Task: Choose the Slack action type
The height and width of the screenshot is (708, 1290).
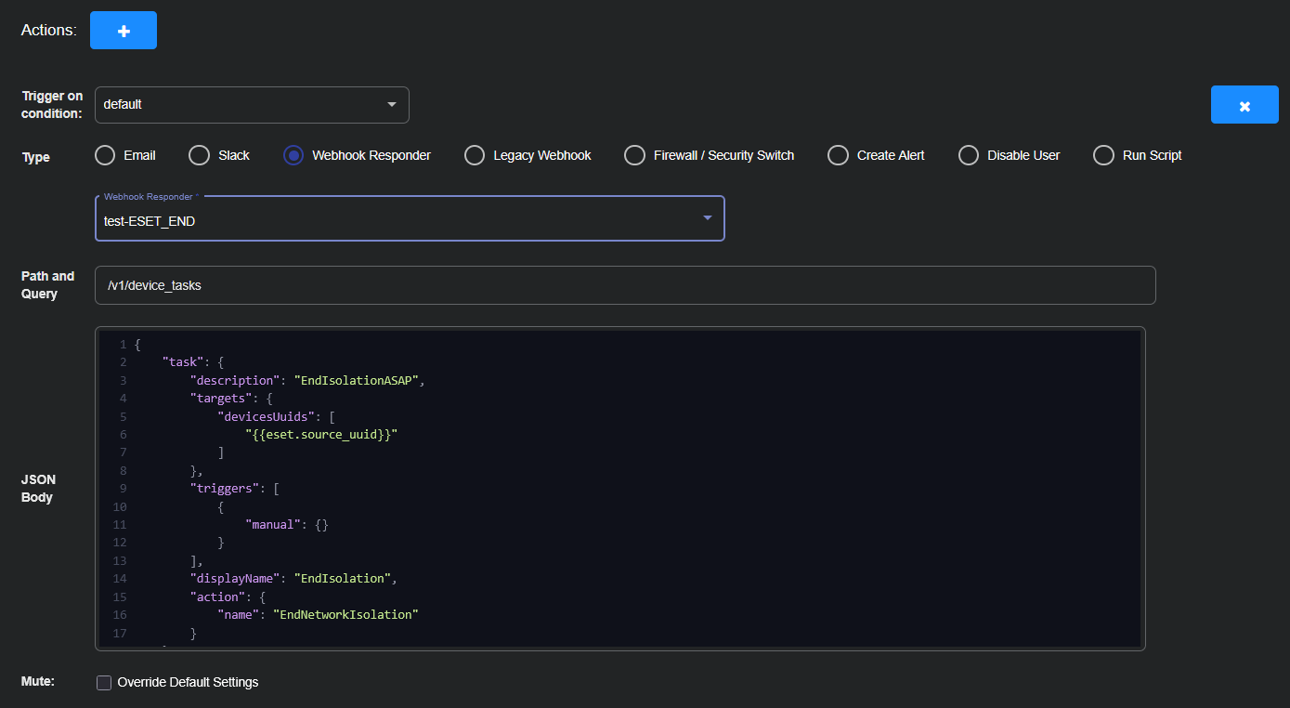Action: [x=200, y=155]
